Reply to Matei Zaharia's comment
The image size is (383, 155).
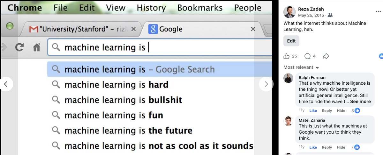click(x=327, y=147)
